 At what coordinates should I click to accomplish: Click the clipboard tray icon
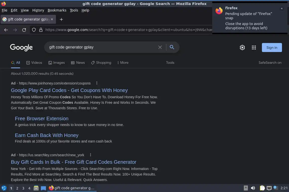pyautogui.click(x=262, y=188)
